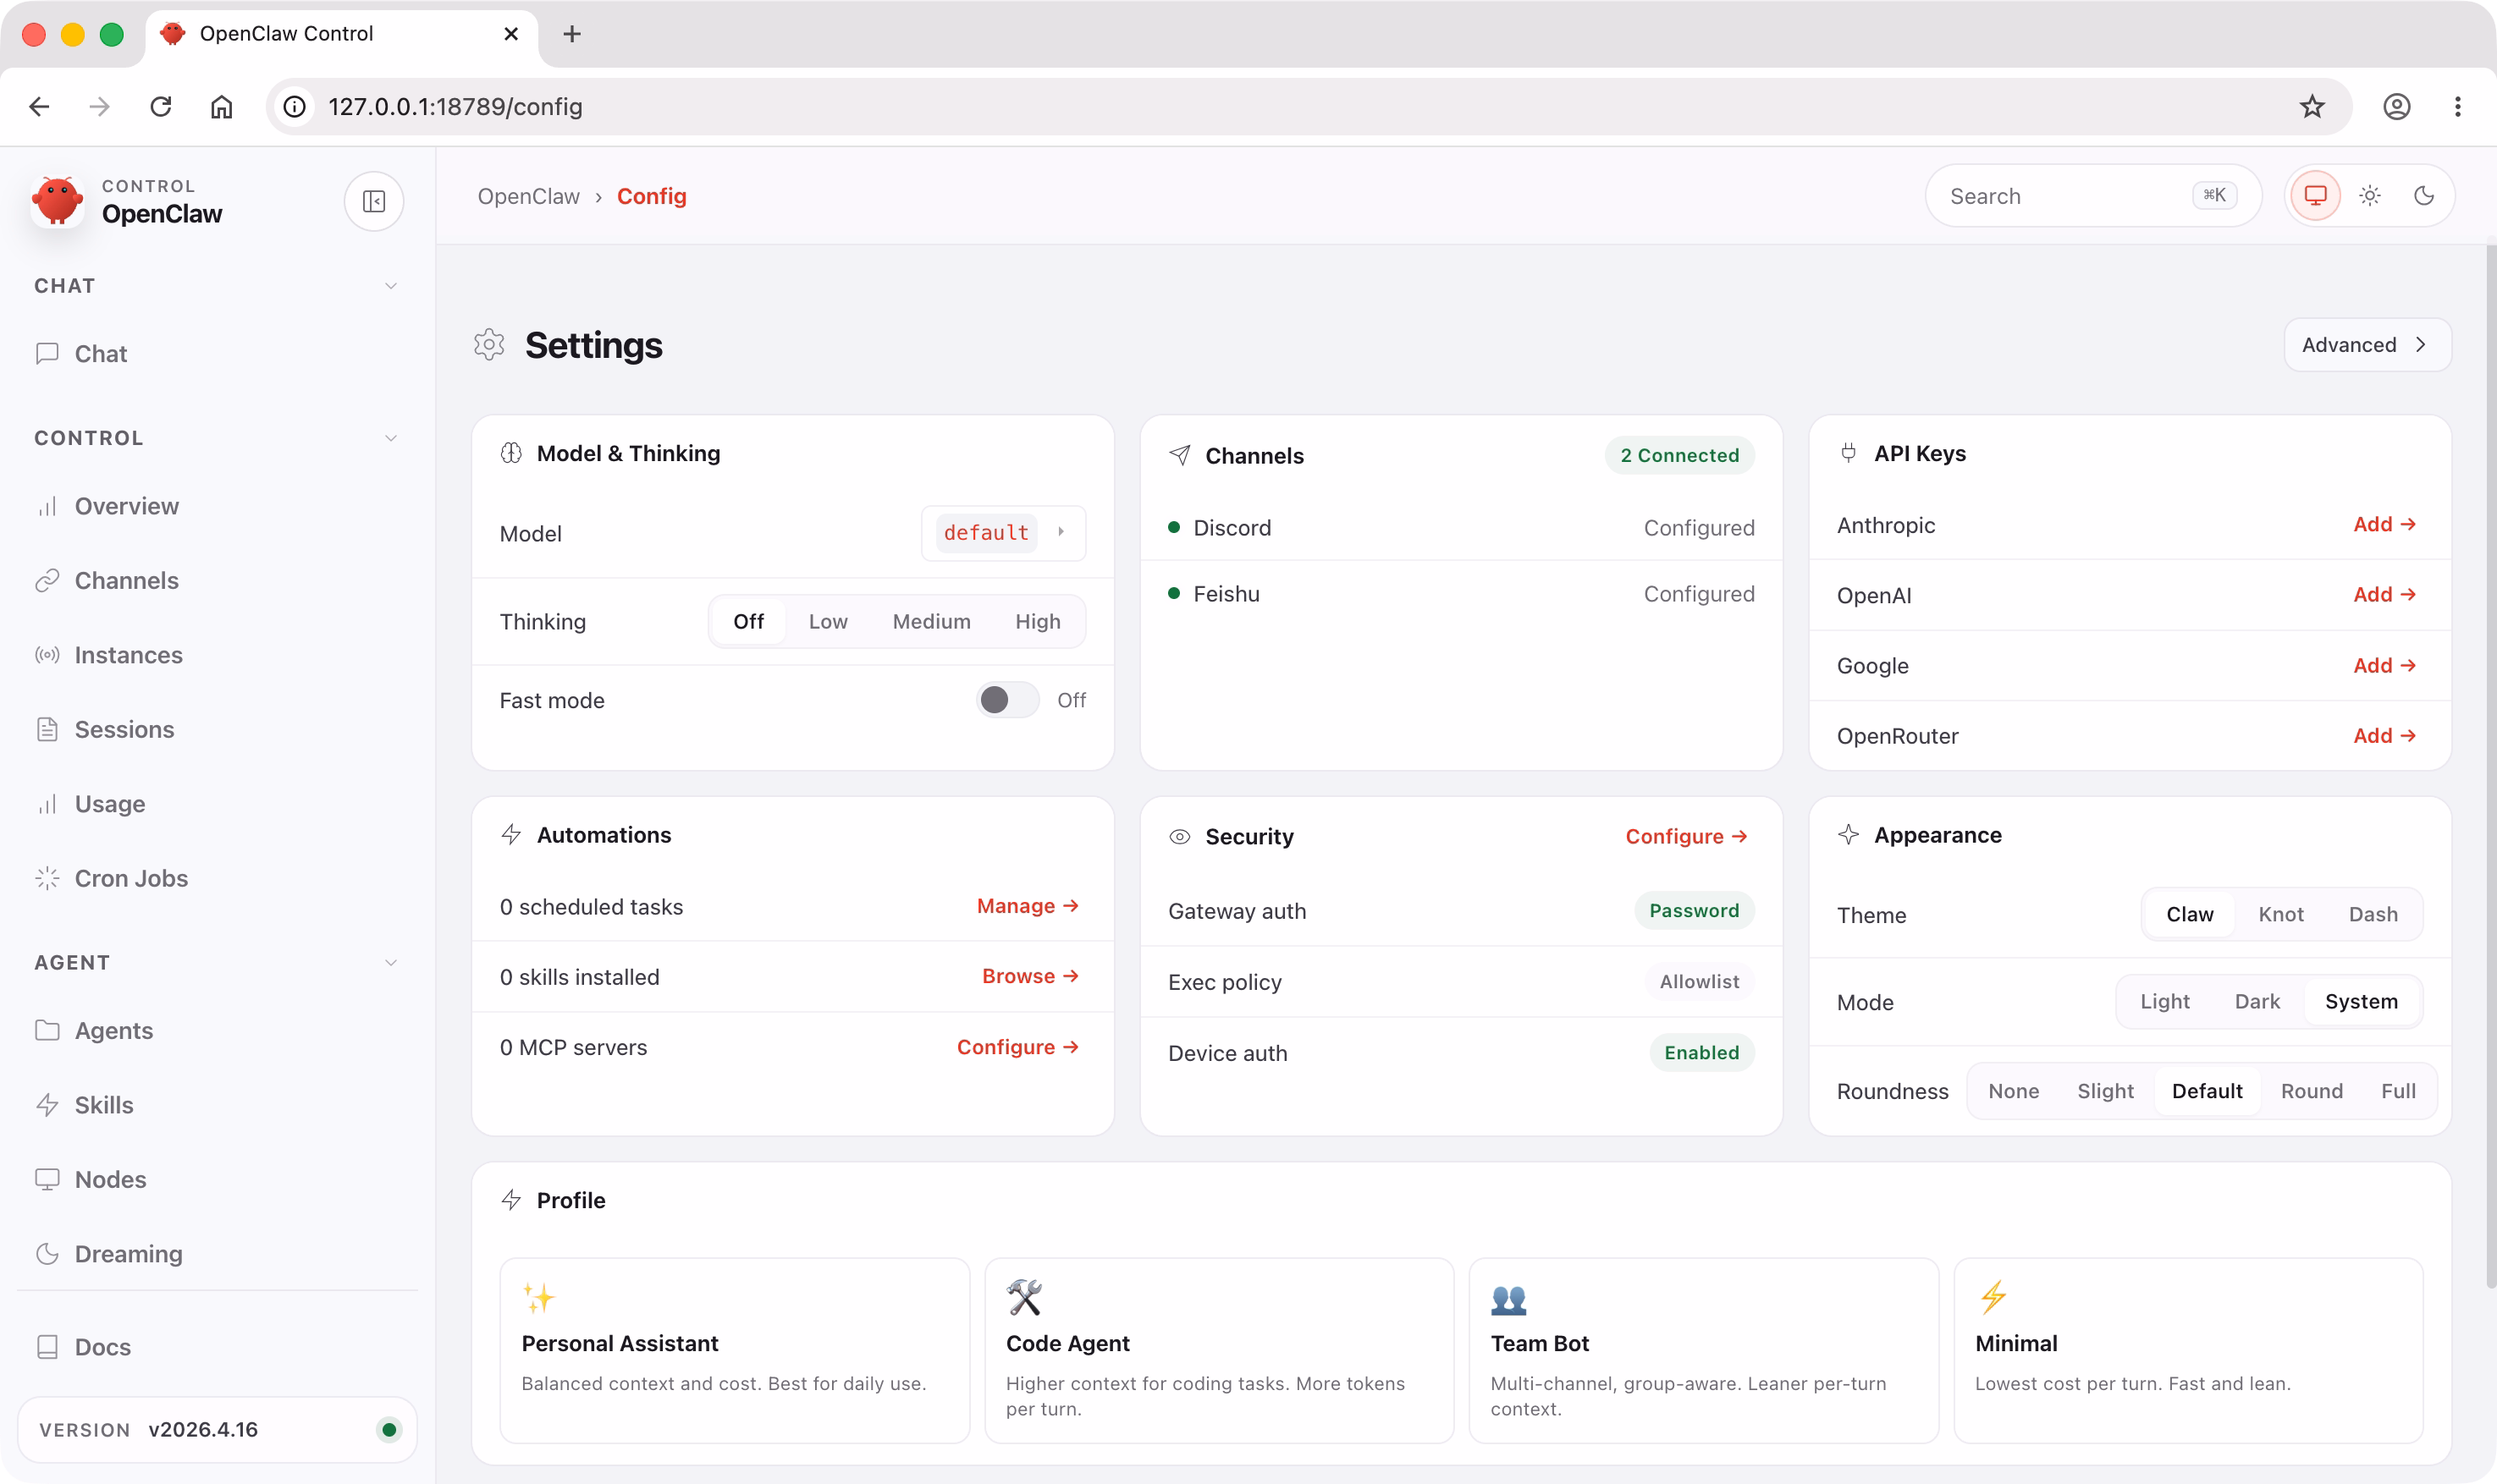Collapse the AGENT sidebar section
The height and width of the screenshot is (1484, 2497).
[x=390, y=963]
